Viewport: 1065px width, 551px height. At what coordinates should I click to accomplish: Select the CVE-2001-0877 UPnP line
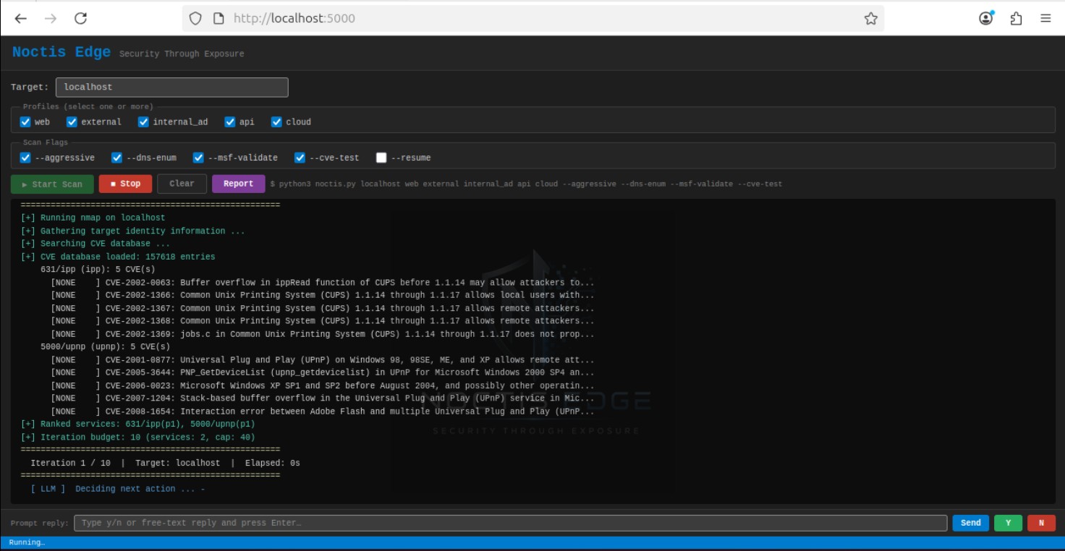click(x=323, y=359)
